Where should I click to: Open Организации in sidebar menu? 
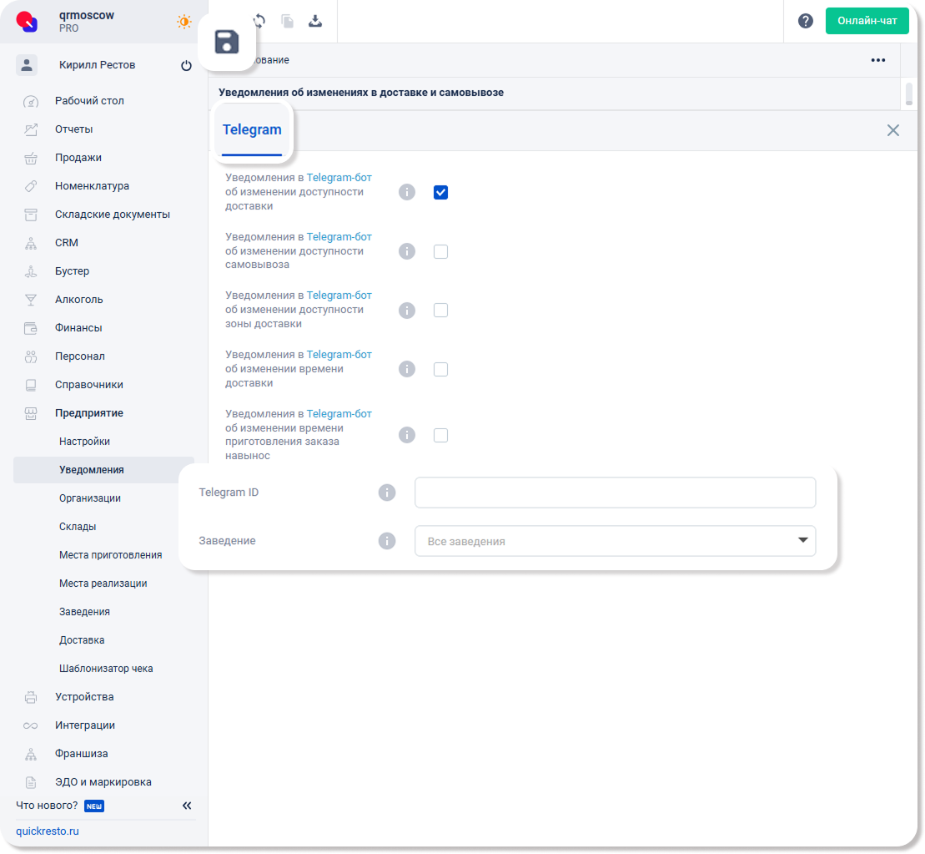pyautogui.click(x=90, y=498)
